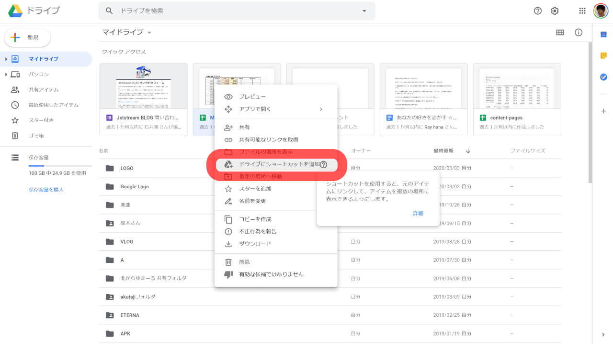The image size is (613, 344).
Task: Open the search options dropdown arrow
Action: pyautogui.click(x=364, y=11)
